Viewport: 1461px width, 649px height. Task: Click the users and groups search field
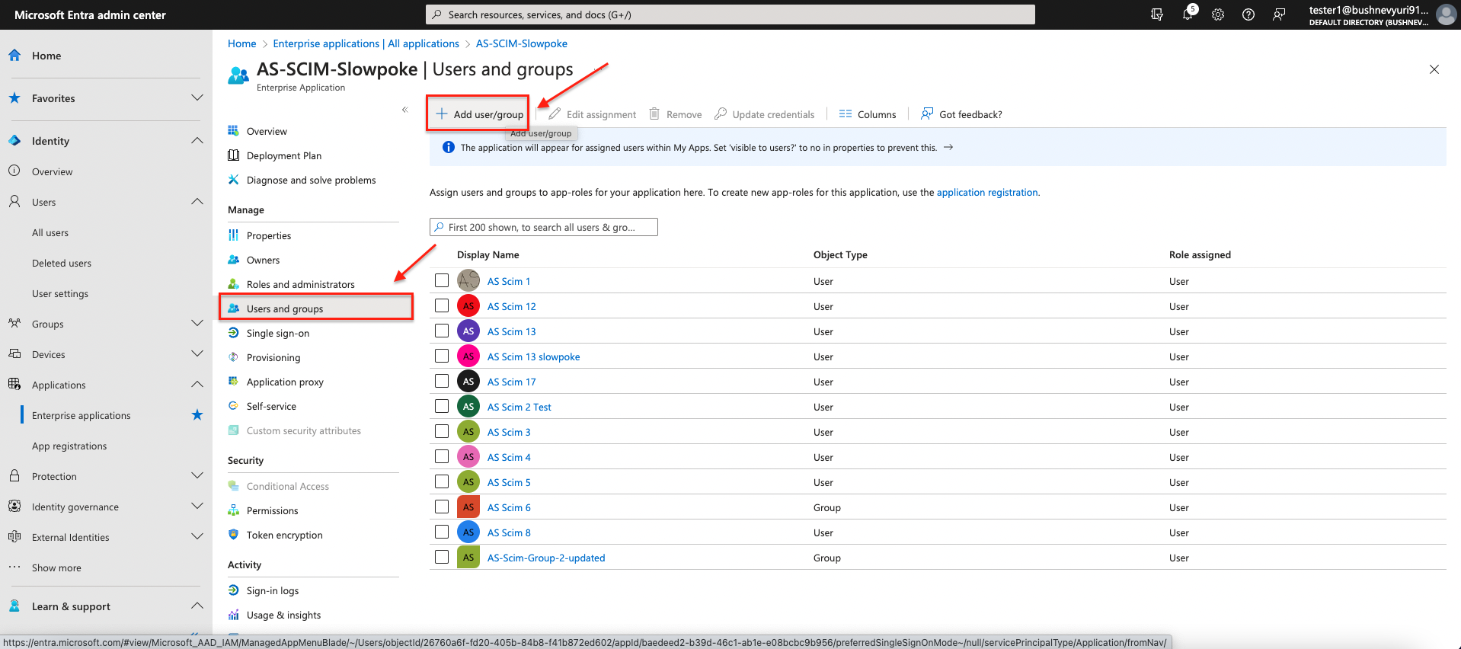point(544,227)
